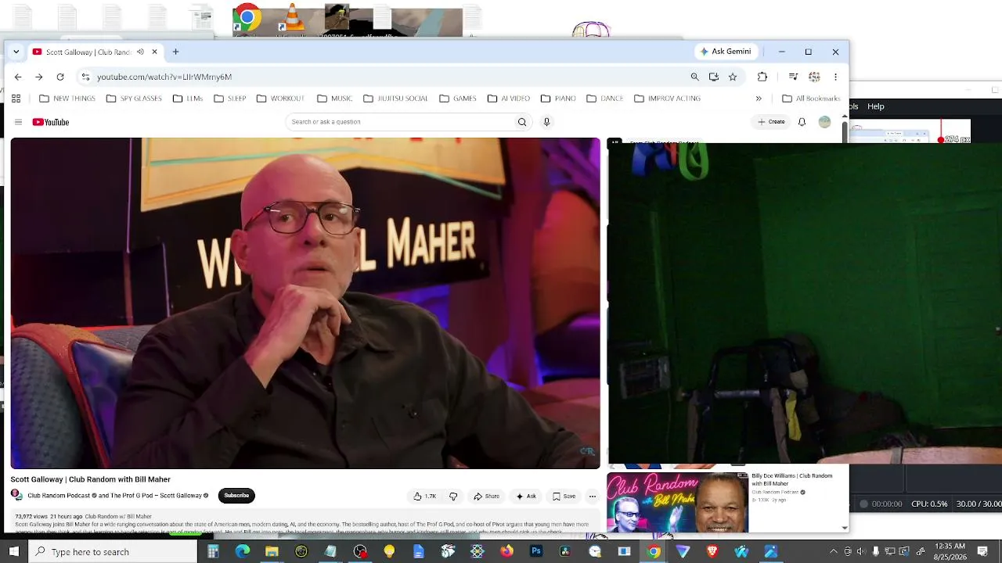The width and height of the screenshot is (1002, 563).
Task: Open Photoshop from the taskbar
Action: 536,552
